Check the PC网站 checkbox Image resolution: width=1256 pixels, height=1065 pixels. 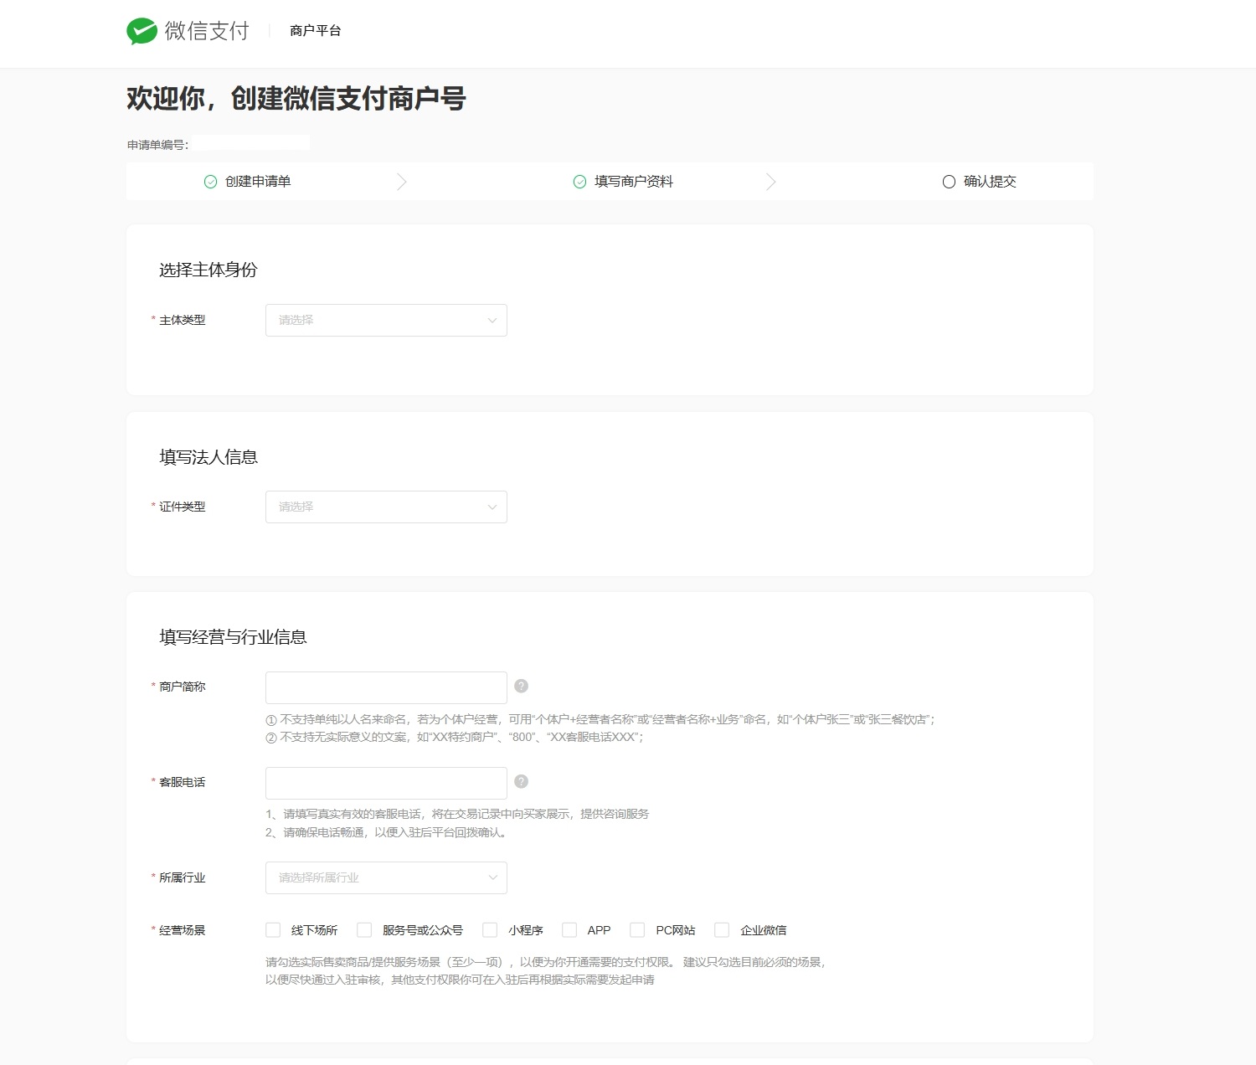coord(637,929)
